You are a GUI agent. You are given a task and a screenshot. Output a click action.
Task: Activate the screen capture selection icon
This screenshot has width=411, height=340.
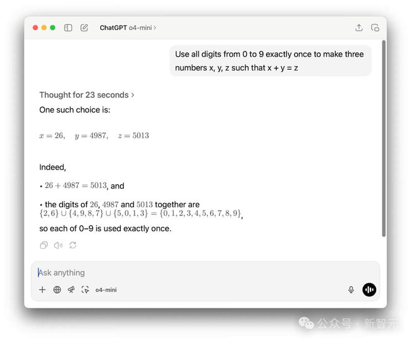(x=85, y=290)
